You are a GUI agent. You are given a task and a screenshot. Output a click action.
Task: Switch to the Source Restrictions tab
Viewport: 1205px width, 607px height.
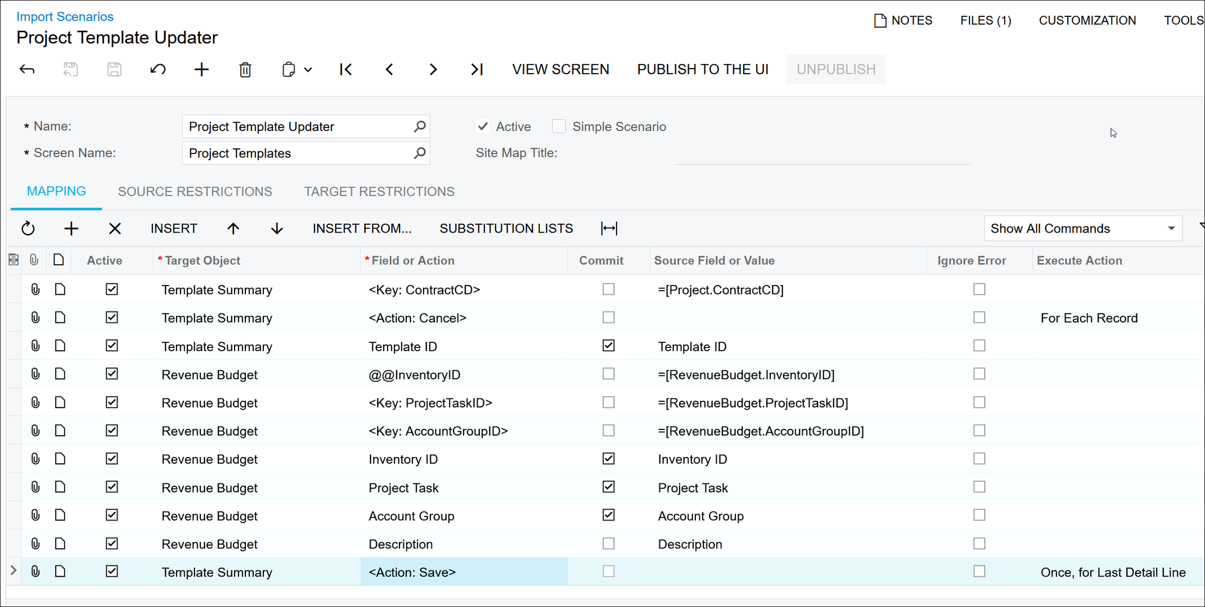coord(195,192)
